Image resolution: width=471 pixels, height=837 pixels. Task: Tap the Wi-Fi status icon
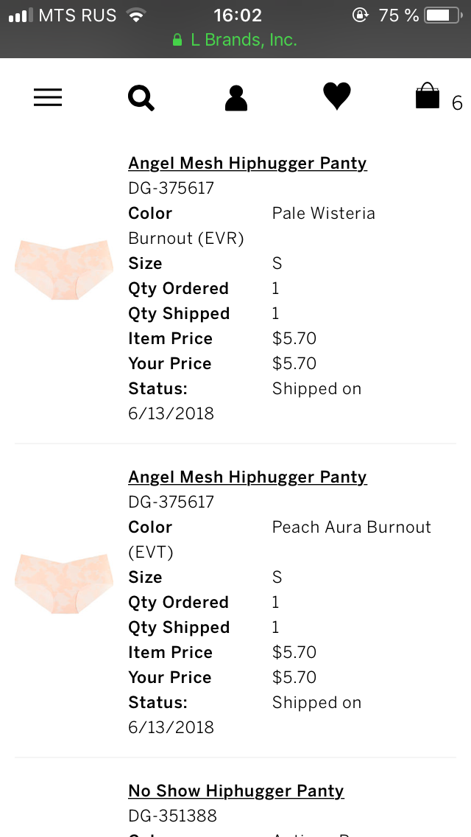(137, 15)
